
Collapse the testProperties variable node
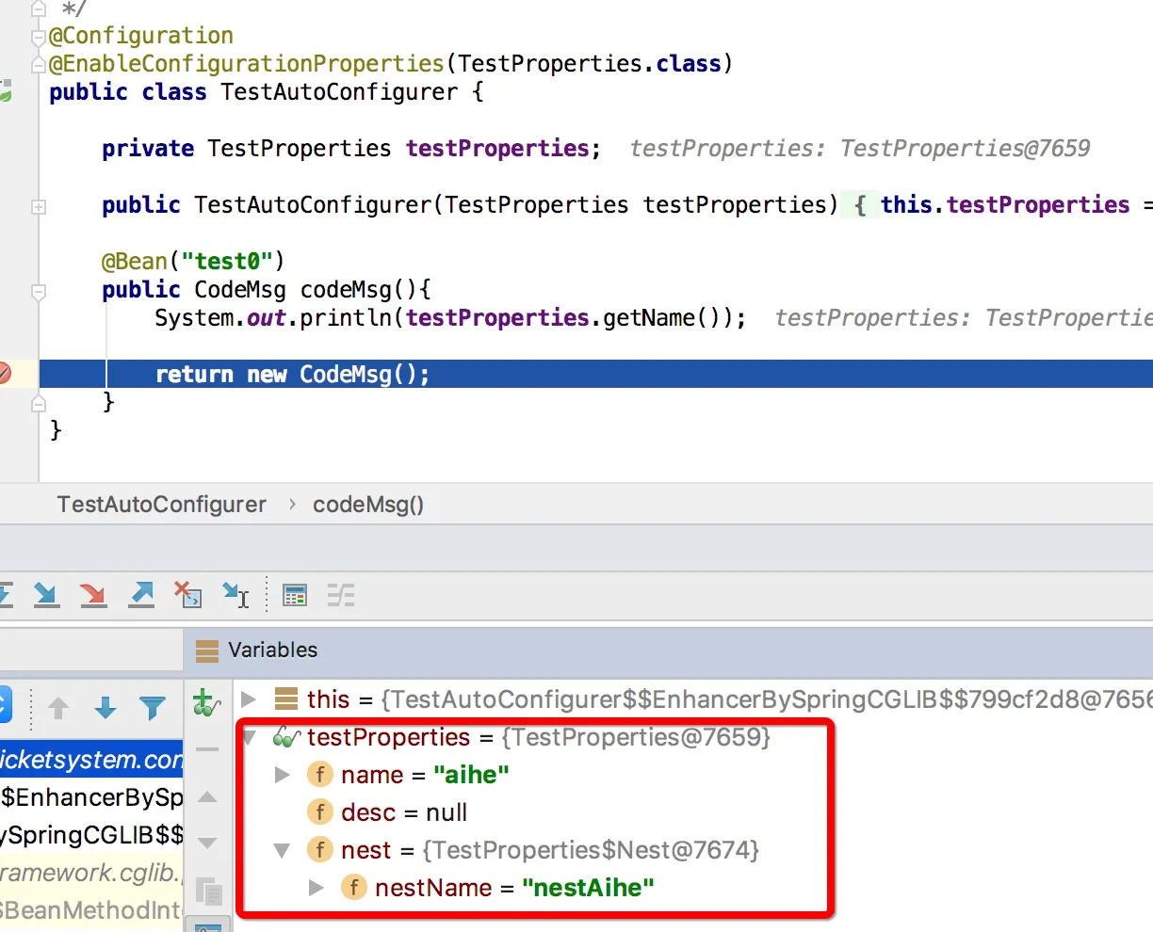250,737
